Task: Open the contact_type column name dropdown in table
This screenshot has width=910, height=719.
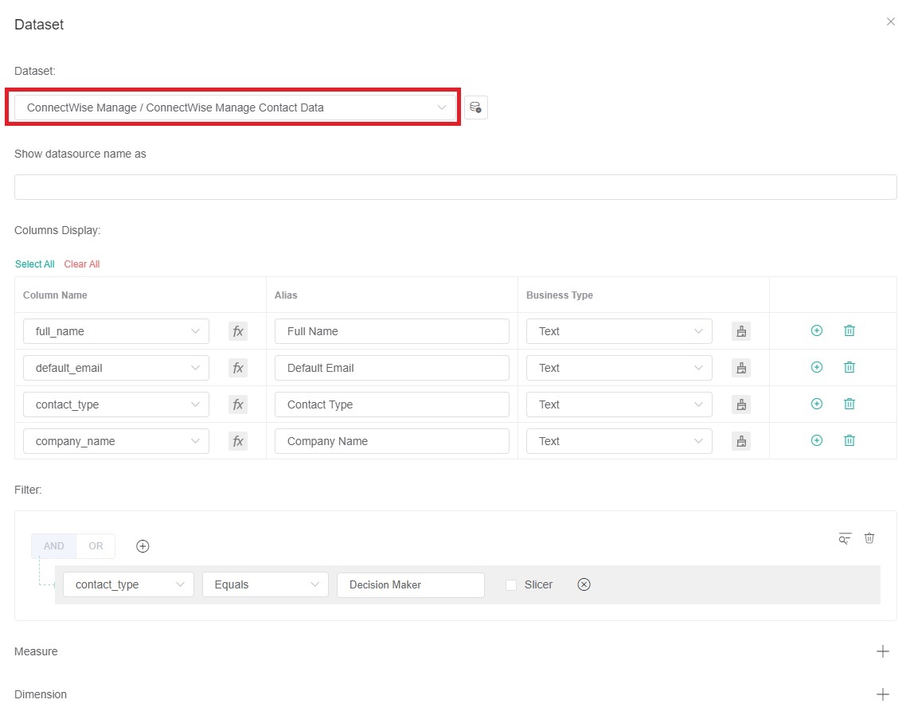Action: pos(116,404)
